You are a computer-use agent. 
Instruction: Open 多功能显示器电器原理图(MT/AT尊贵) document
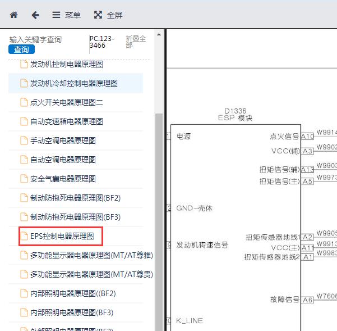coord(91,274)
